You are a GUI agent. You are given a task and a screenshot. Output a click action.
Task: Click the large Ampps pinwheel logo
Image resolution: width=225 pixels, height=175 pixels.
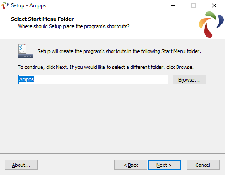pos(211,24)
